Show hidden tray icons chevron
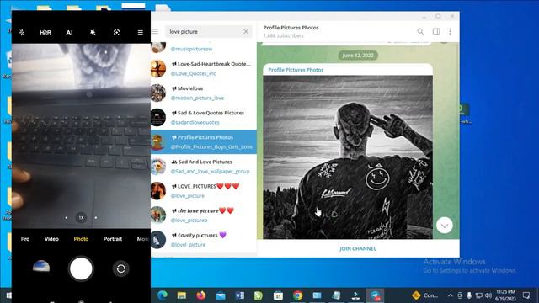The height and width of the screenshot is (303, 539). point(450,295)
